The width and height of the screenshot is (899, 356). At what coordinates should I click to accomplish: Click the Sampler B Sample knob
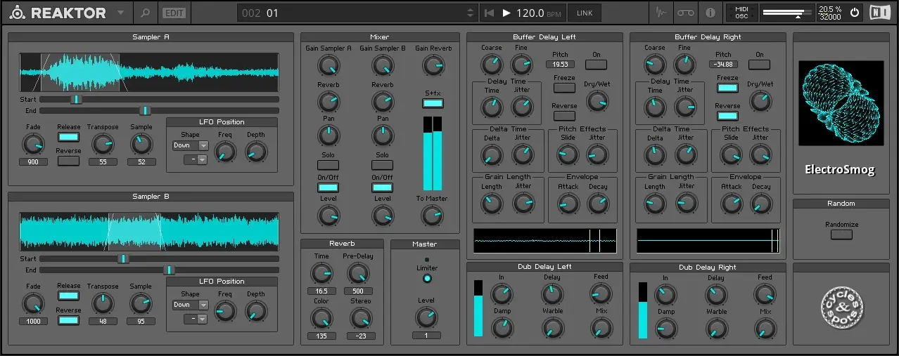pyautogui.click(x=141, y=303)
